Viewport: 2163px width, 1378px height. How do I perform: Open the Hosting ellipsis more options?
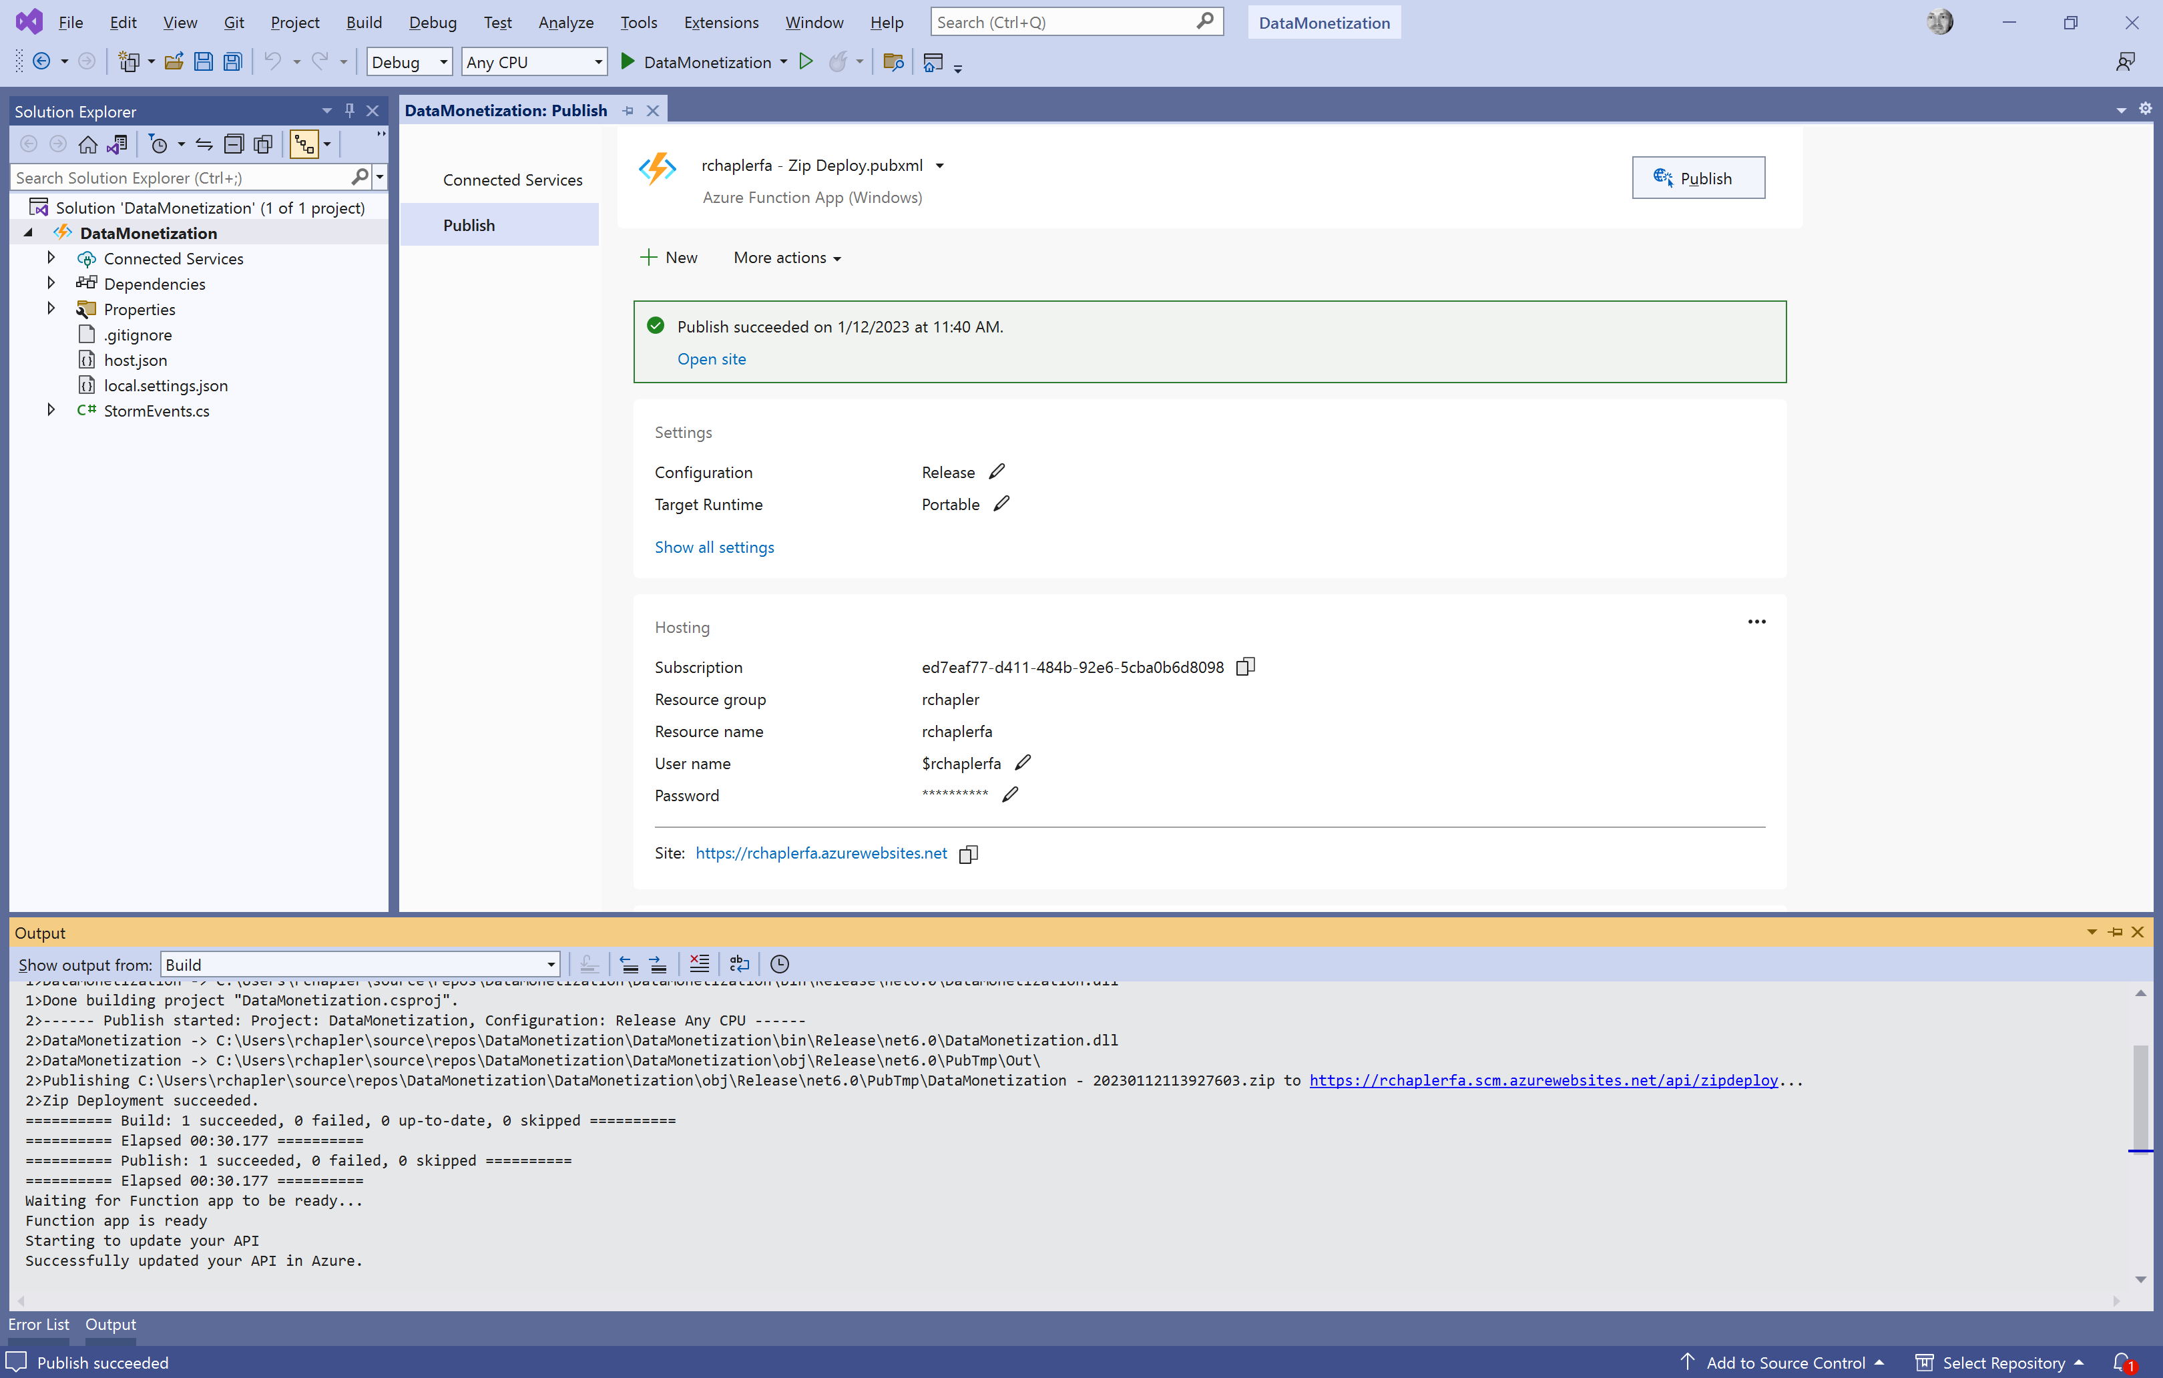1756,622
